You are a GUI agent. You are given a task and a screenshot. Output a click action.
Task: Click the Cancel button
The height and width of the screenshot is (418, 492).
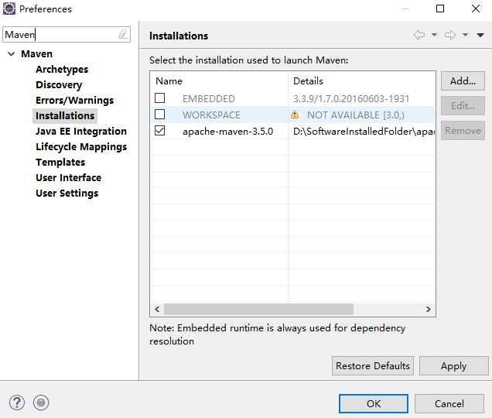click(x=449, y=403)
